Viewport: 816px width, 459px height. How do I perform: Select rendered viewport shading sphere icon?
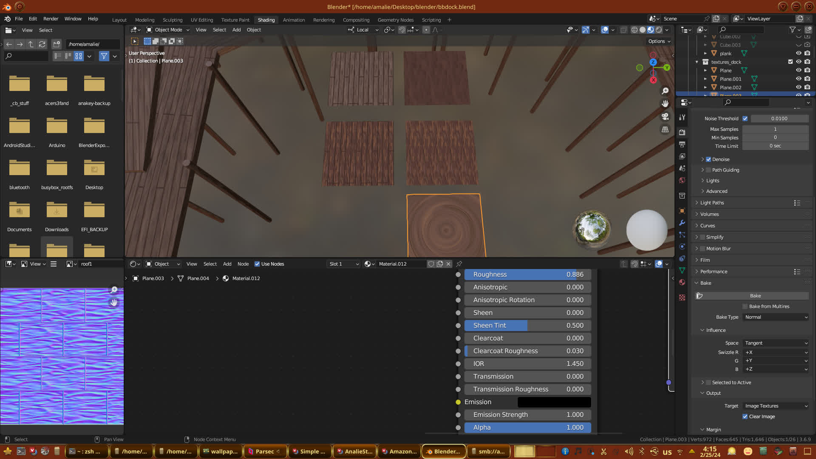(x=659, y=30)
